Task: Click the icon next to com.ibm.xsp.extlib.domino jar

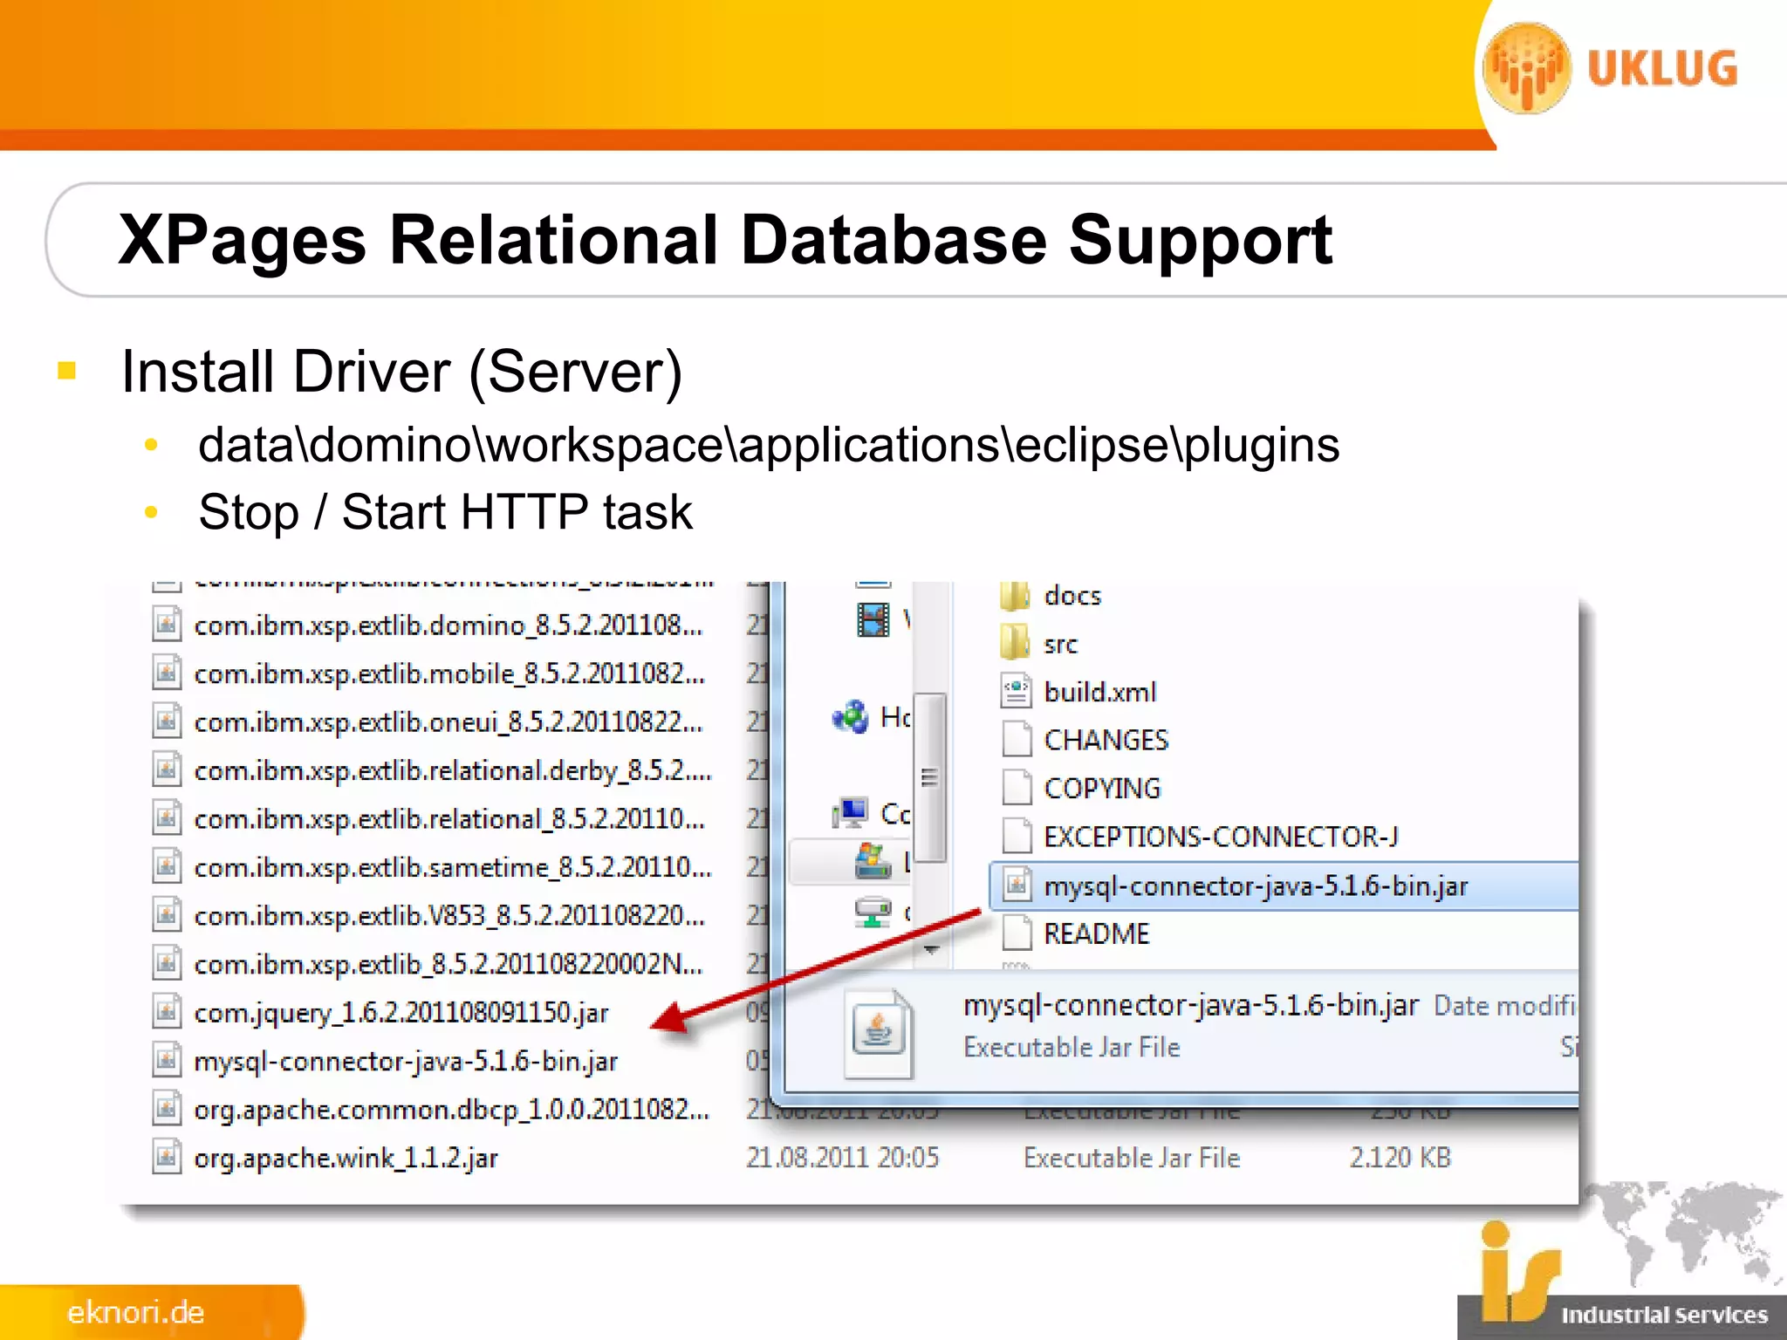Action: tap(167, 625)
